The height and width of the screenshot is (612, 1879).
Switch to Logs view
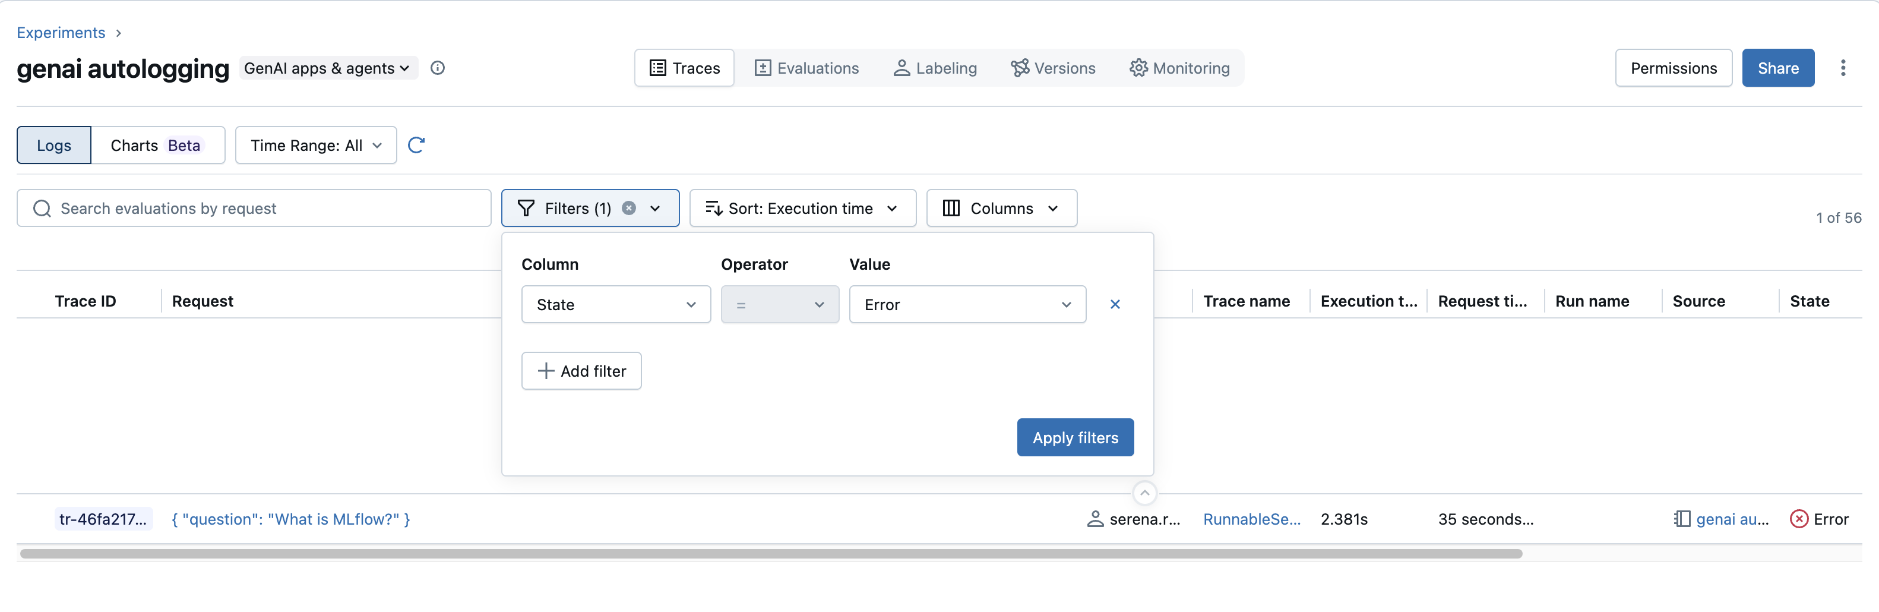pos(54,145)
